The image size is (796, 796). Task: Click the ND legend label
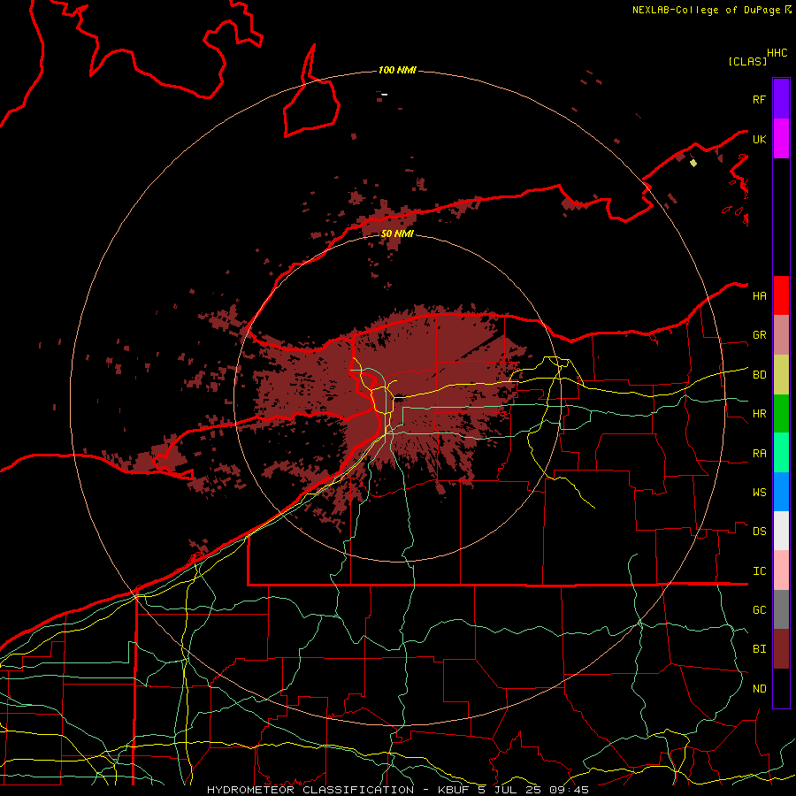click(759, 689)
